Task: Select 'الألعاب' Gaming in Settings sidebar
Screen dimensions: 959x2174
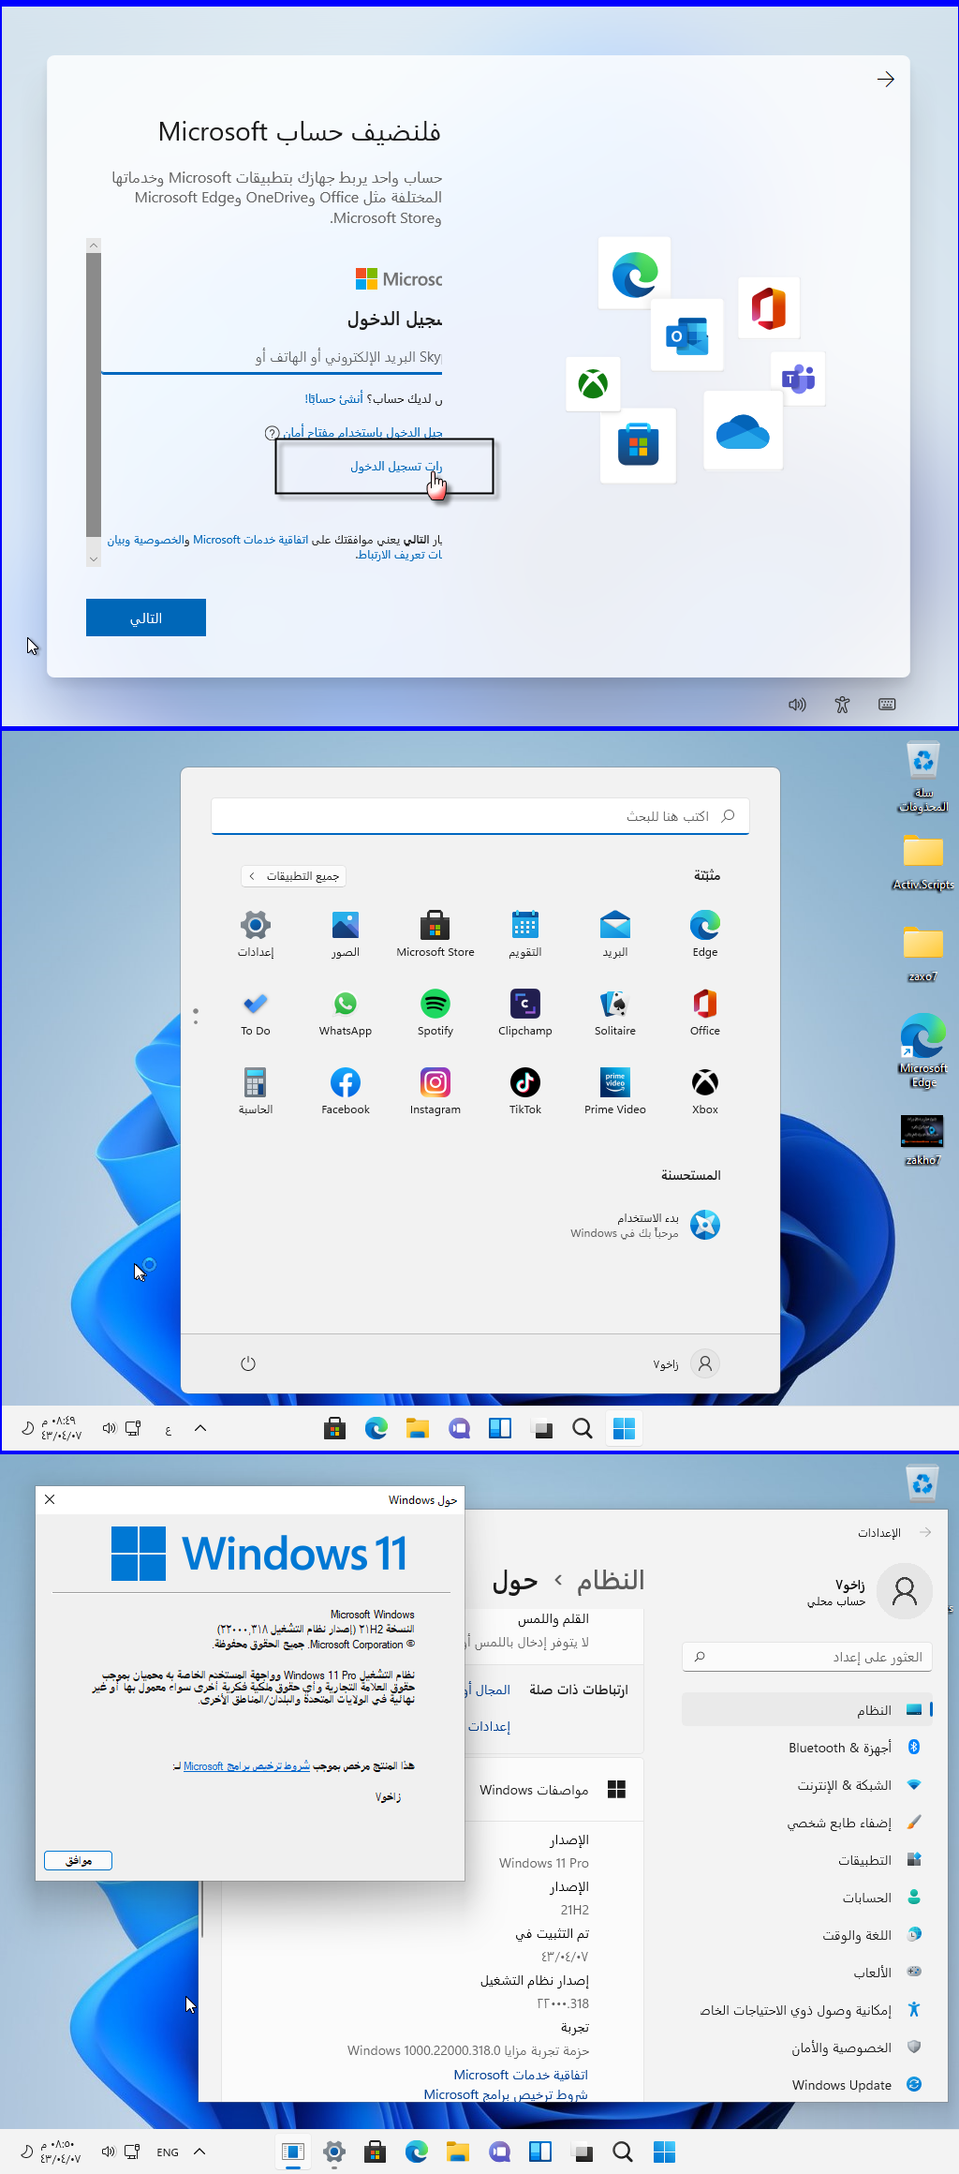Action: coord(807,1973)
